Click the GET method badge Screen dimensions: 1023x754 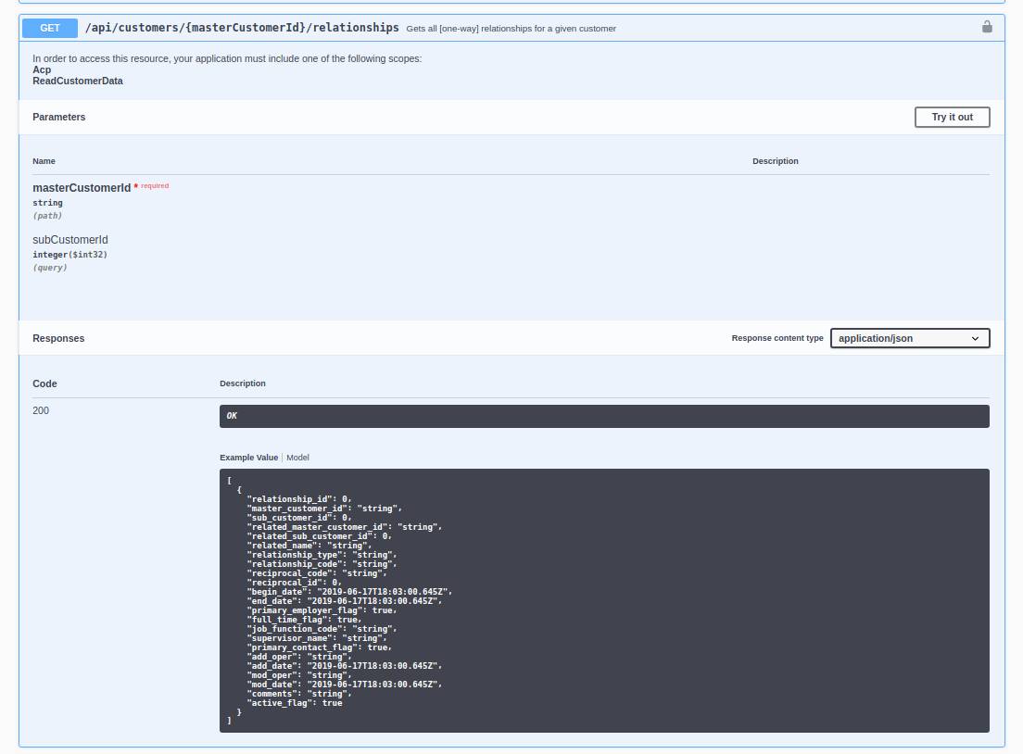[x=50, y=28]
